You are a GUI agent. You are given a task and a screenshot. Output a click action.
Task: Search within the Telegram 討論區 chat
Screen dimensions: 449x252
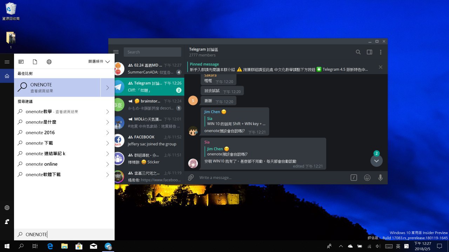358,52
